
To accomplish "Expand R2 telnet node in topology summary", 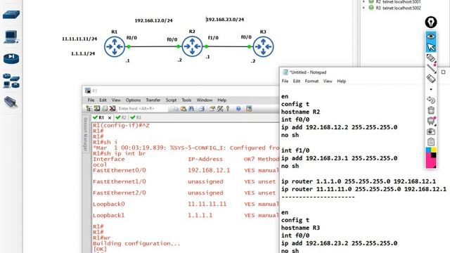I will coord(364,1).
